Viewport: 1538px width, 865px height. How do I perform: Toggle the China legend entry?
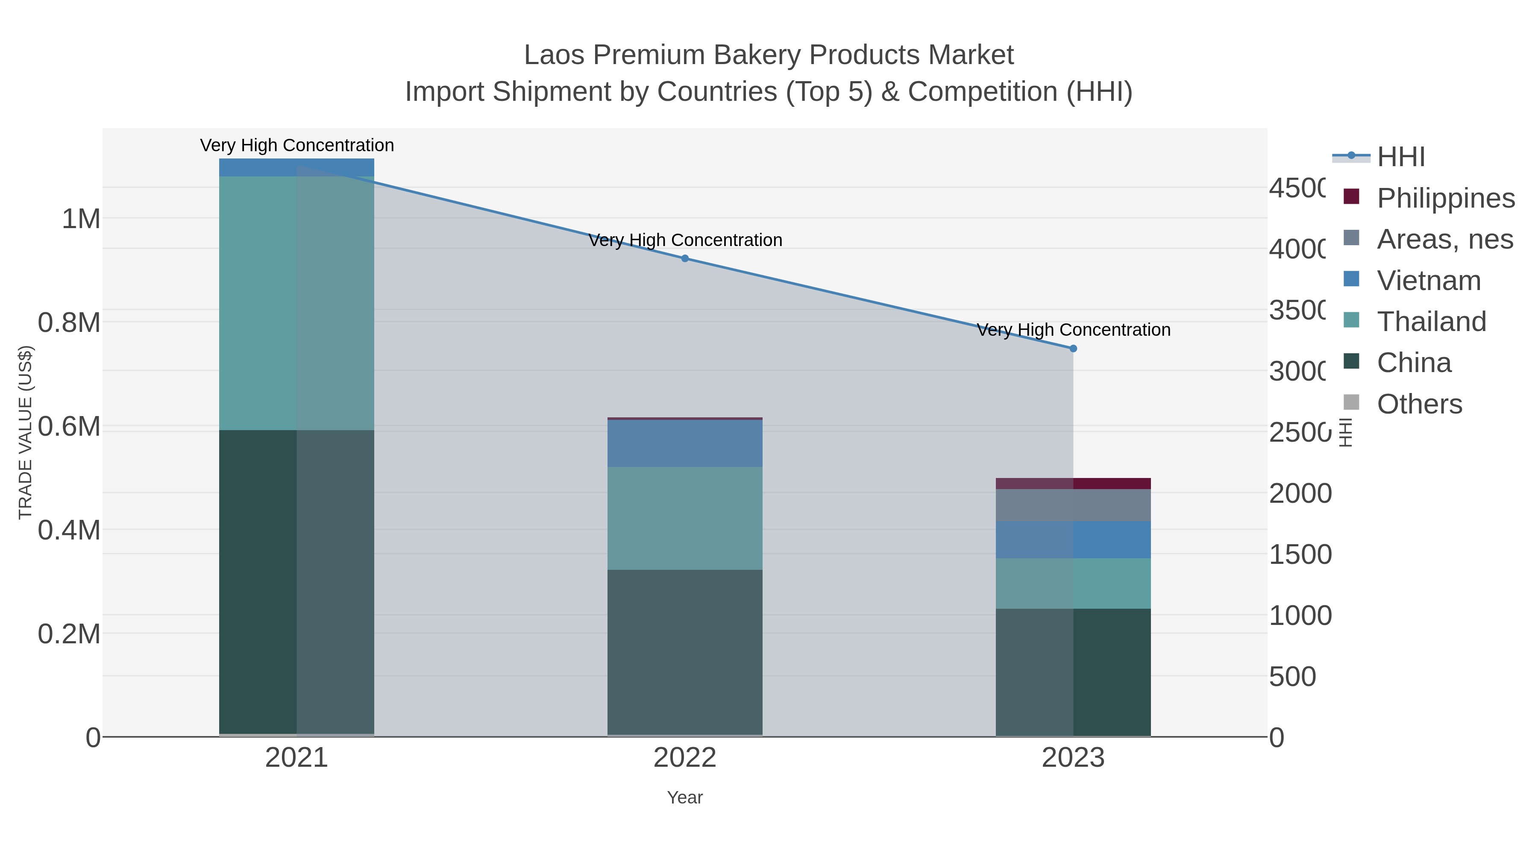[1397, 363]
